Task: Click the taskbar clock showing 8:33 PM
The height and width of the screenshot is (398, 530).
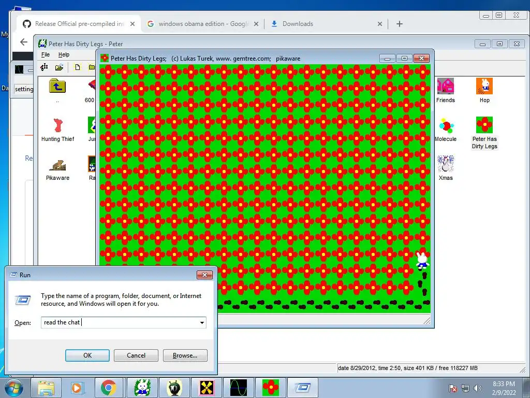Action: tap(504, 388)
